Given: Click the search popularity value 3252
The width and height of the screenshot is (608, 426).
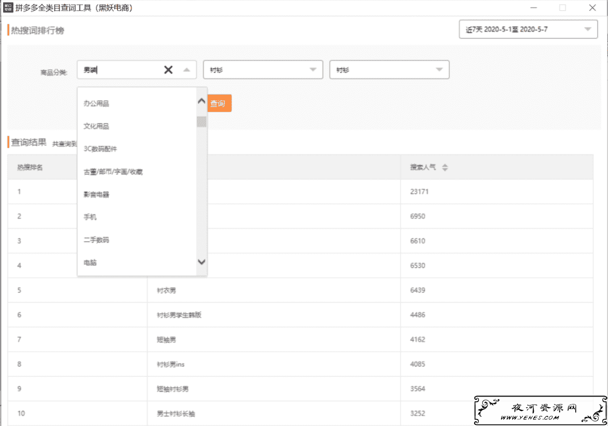Looking at the screenshot, I should [418, 414].
